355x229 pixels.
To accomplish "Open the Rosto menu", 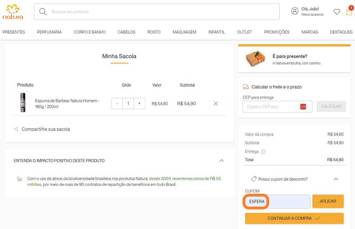I will point(154,32).
